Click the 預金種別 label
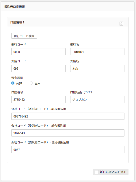This screenshot has height=182, width=136. coord(17,78)
